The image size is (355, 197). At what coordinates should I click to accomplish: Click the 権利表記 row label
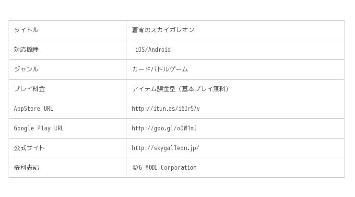tap(26, 168)
